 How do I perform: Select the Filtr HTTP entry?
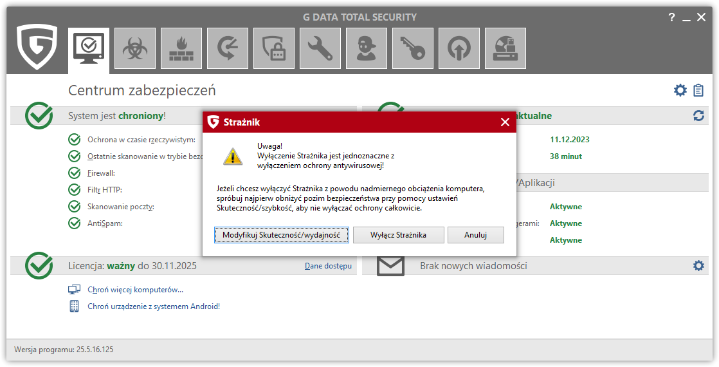105,190
